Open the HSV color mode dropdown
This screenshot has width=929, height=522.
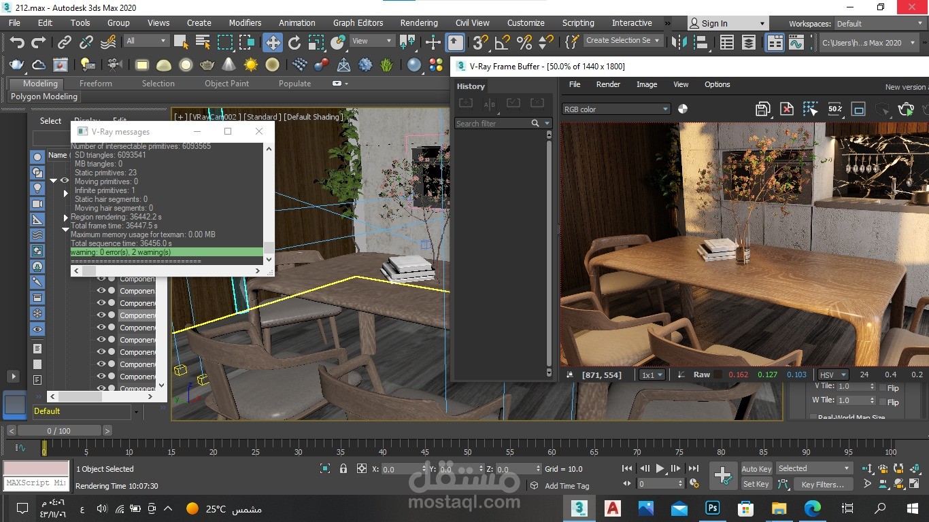833,375
